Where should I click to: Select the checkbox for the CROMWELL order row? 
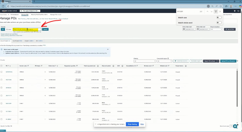click(x=1, y=103)
